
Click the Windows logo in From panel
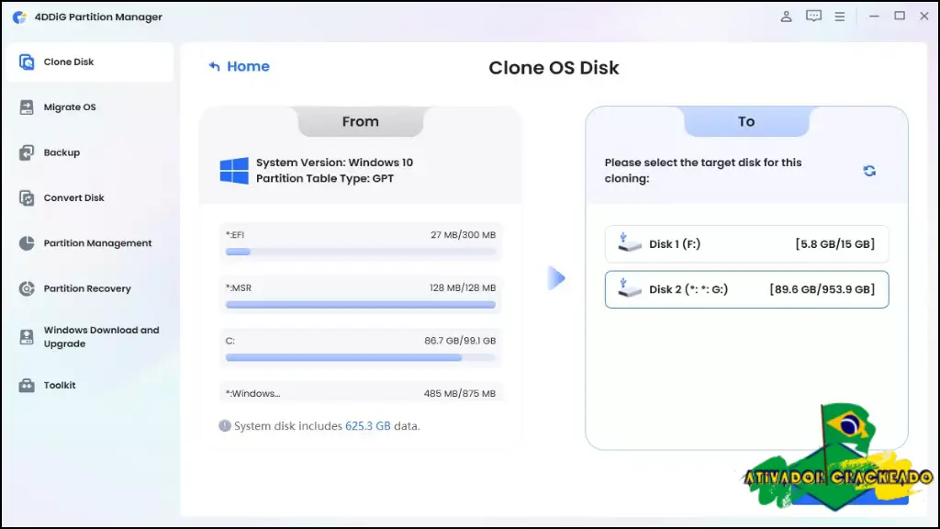(x=234, y=171)
